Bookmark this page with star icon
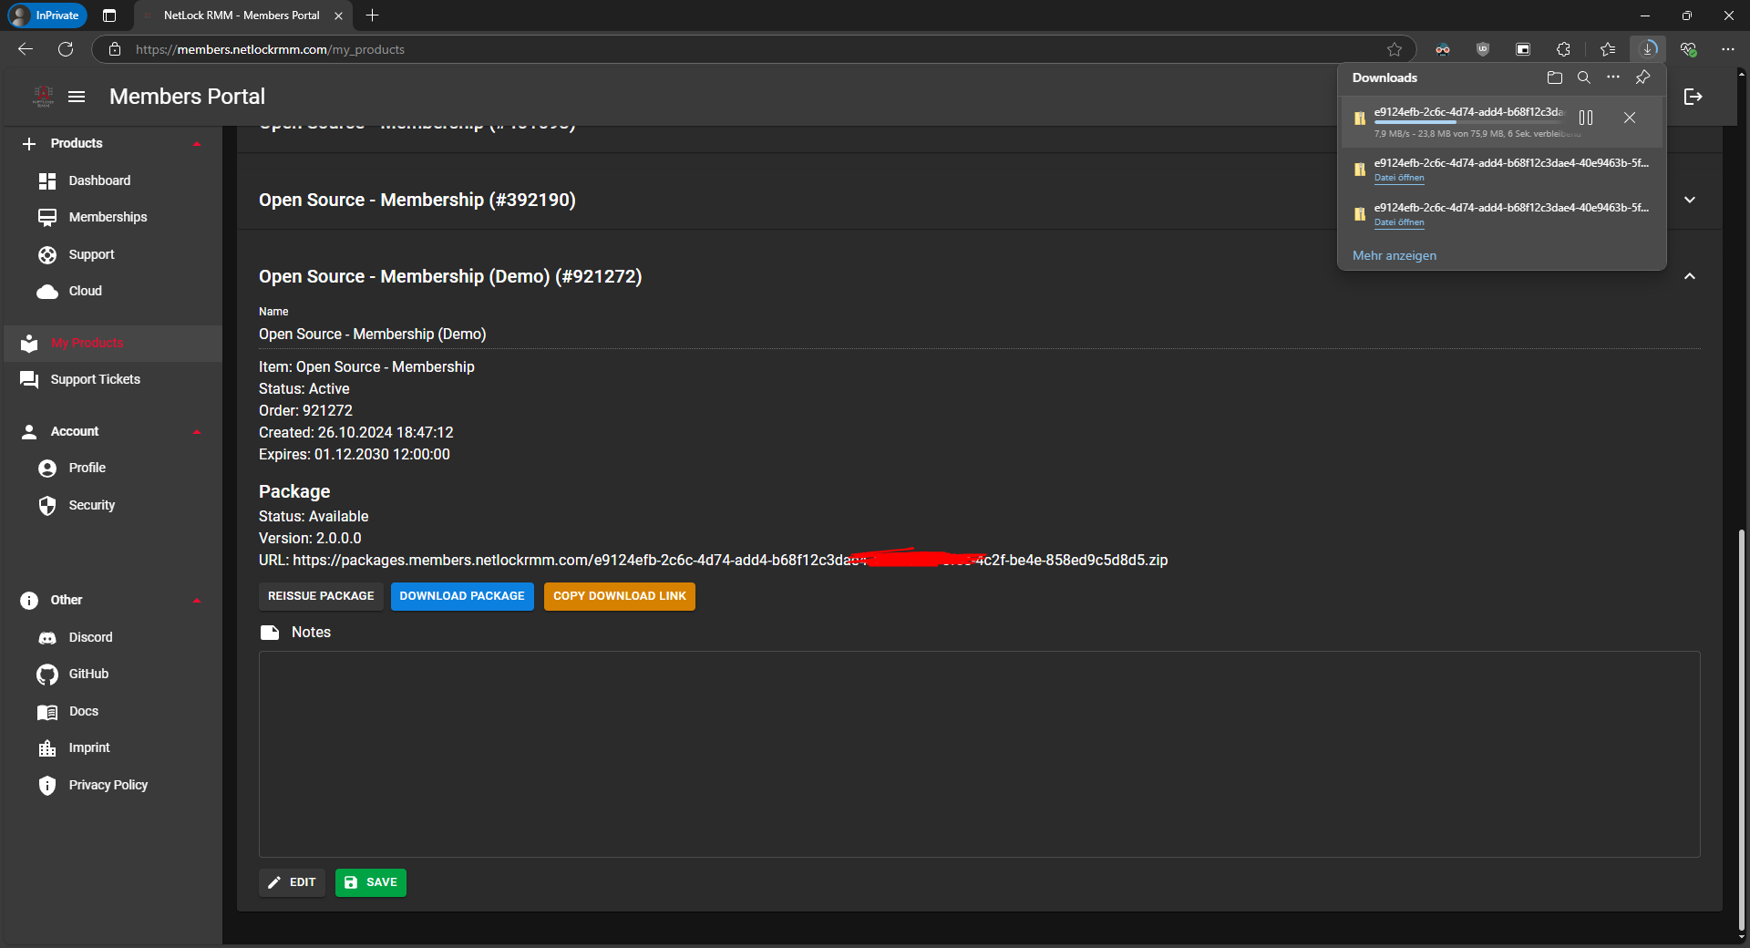 [x=1395, y=49]
